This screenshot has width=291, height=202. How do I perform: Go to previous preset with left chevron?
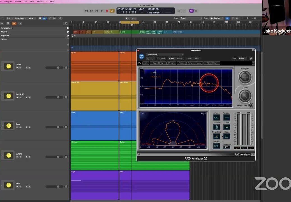tap(148, 58)
